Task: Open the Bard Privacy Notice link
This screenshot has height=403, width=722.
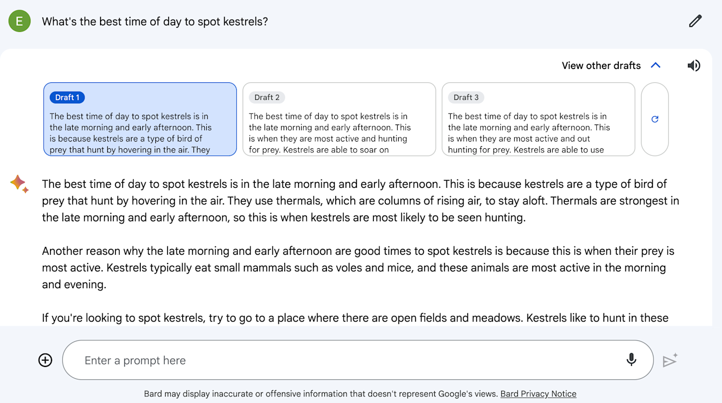Action: [538, 394]
